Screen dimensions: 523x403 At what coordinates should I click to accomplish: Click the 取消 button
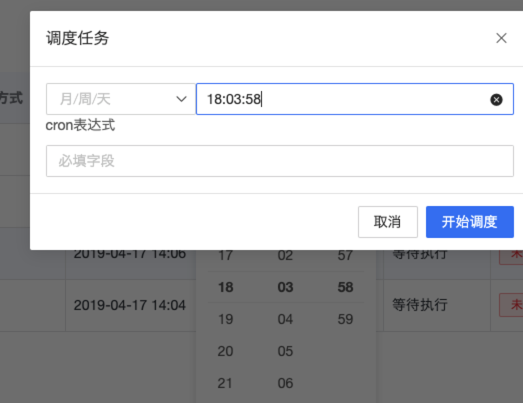click(388, 222)
